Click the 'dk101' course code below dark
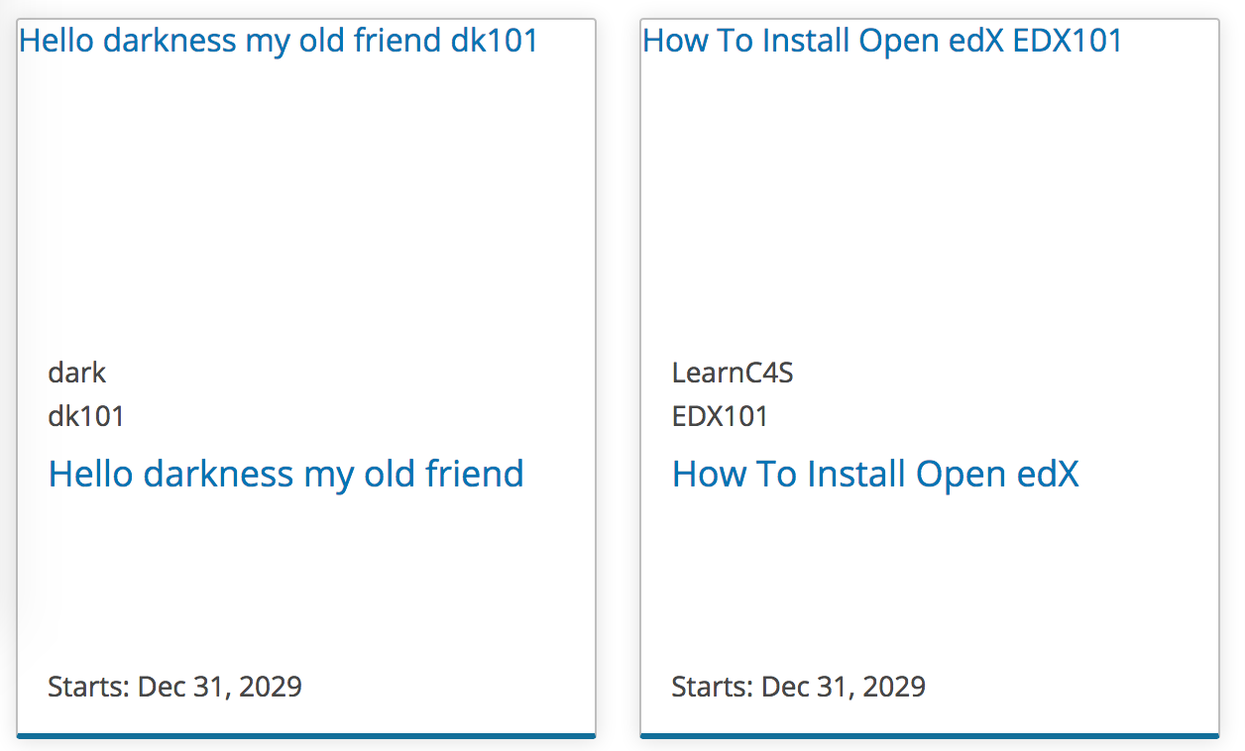The width and height of the screenshot is (1245, 751). click(x=86, y=416)
